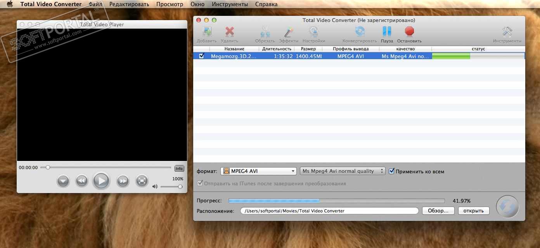Click the Размер column header
The width and height of the screenshot is (540, 248).
pyautogui.click(x=308, y=49)
